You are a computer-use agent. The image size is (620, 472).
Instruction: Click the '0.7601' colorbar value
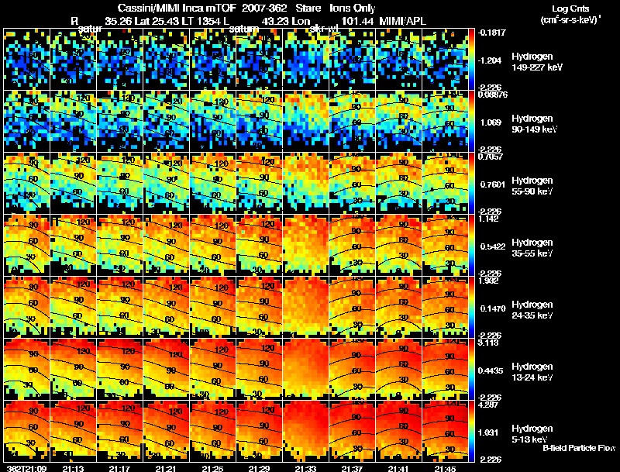pyautogui.click(x=493, y=184)
